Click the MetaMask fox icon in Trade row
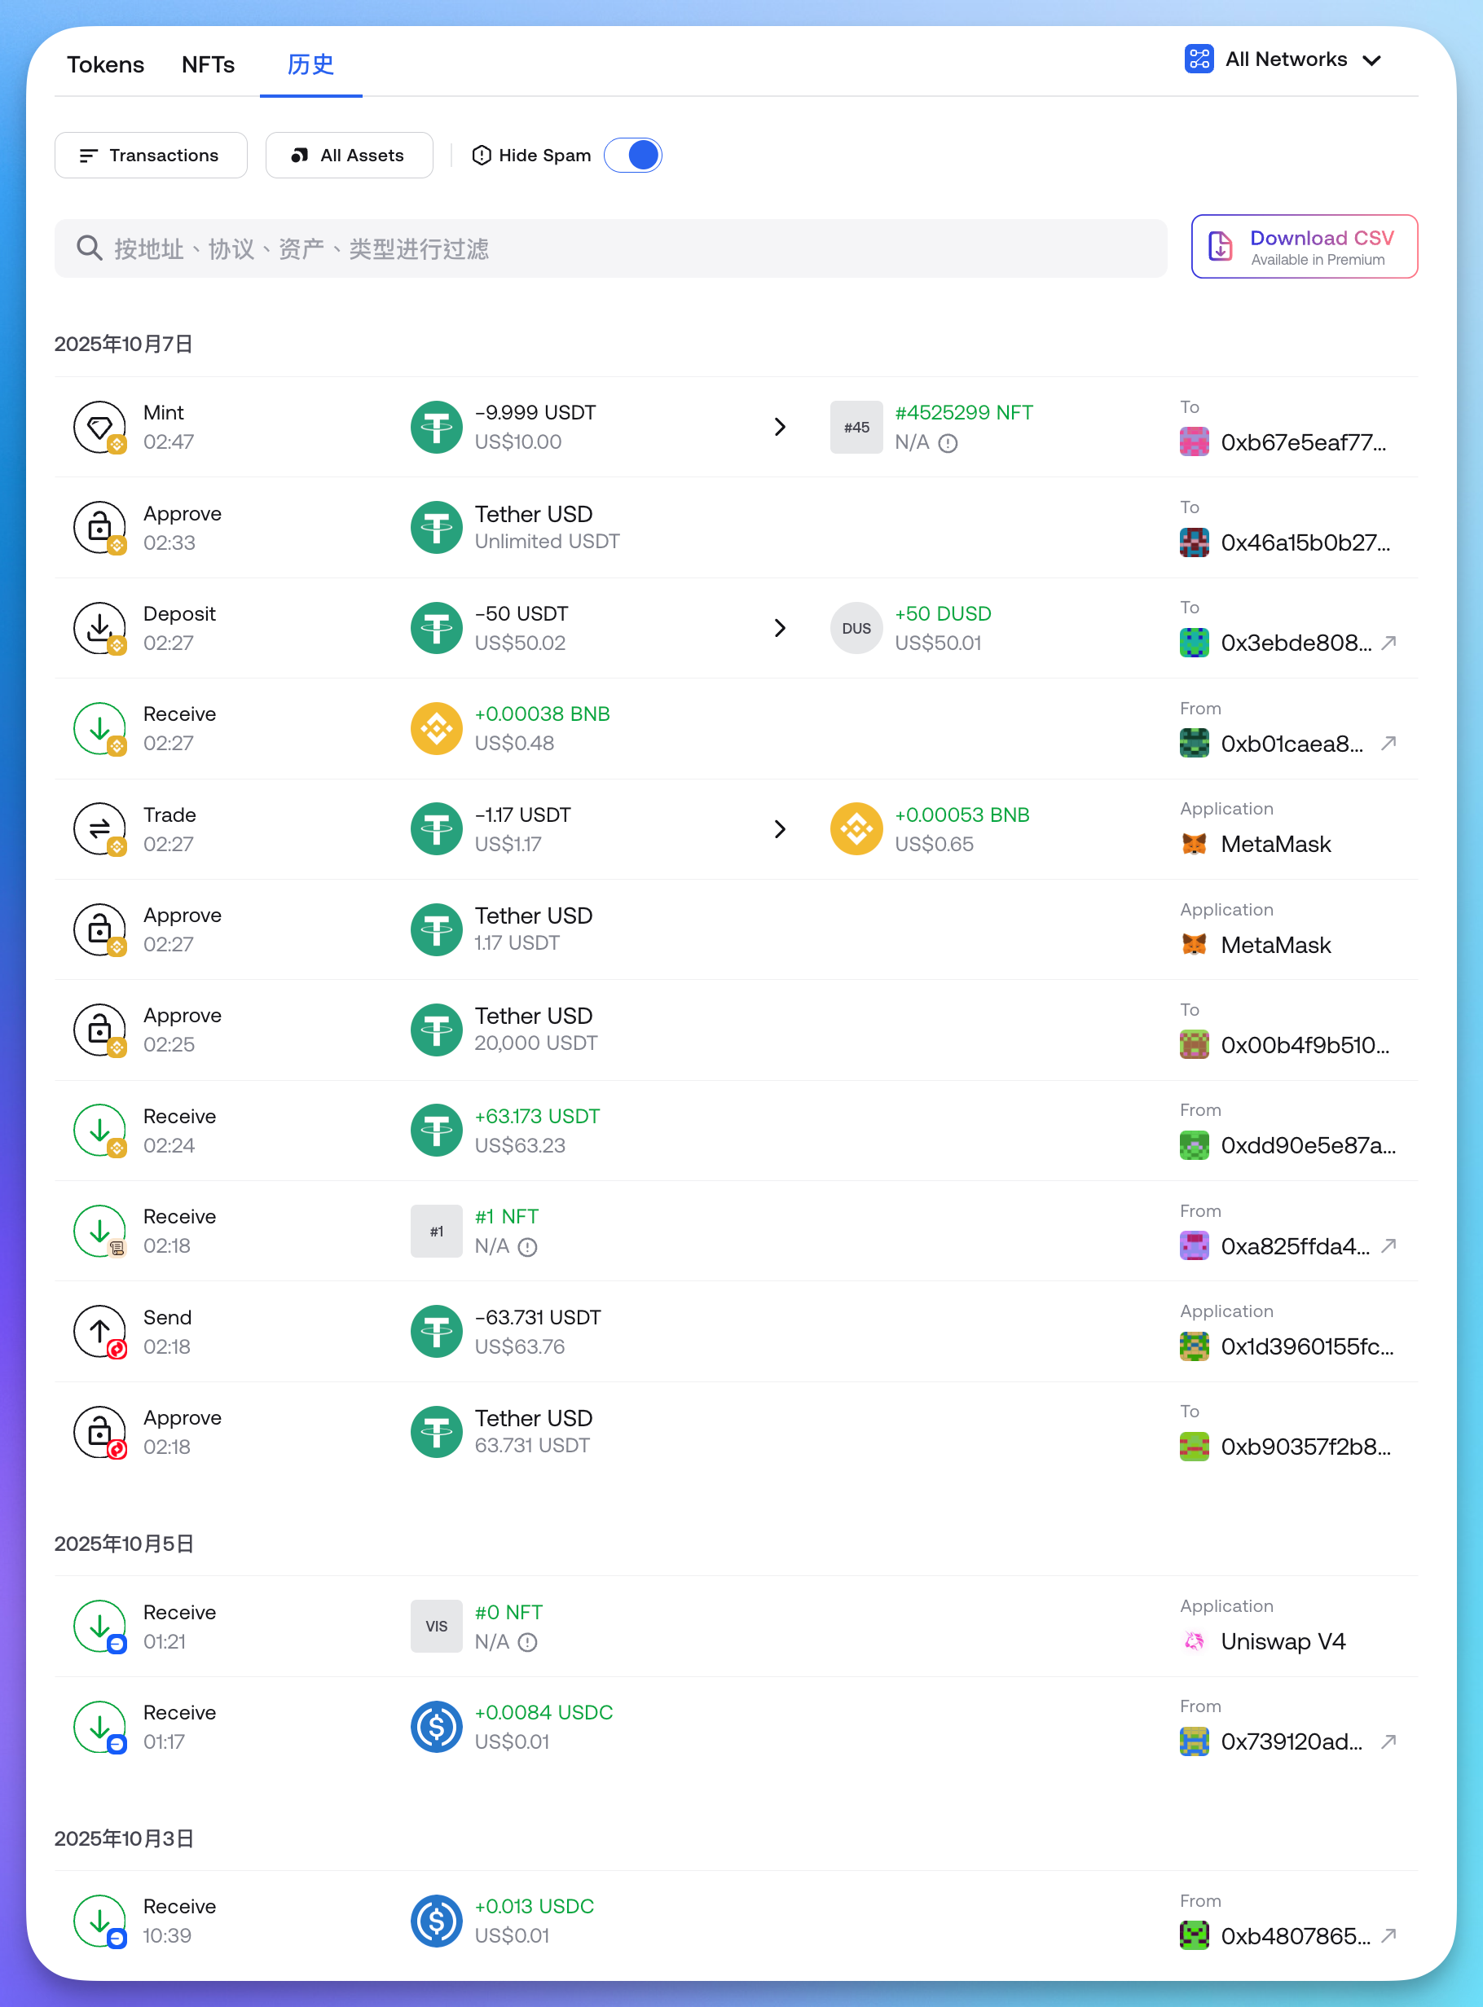 (1193, 844)
